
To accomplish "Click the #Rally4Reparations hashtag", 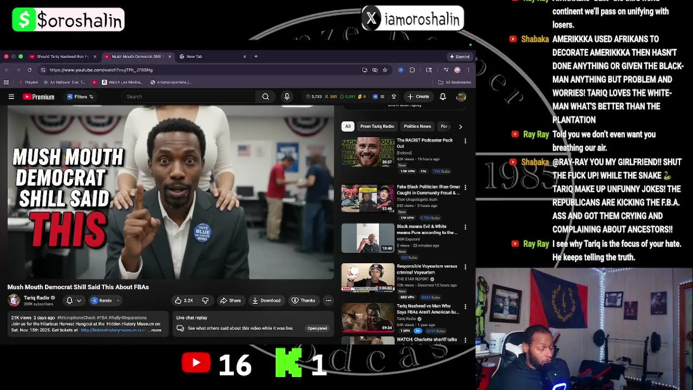I will (x=128, y=318).
